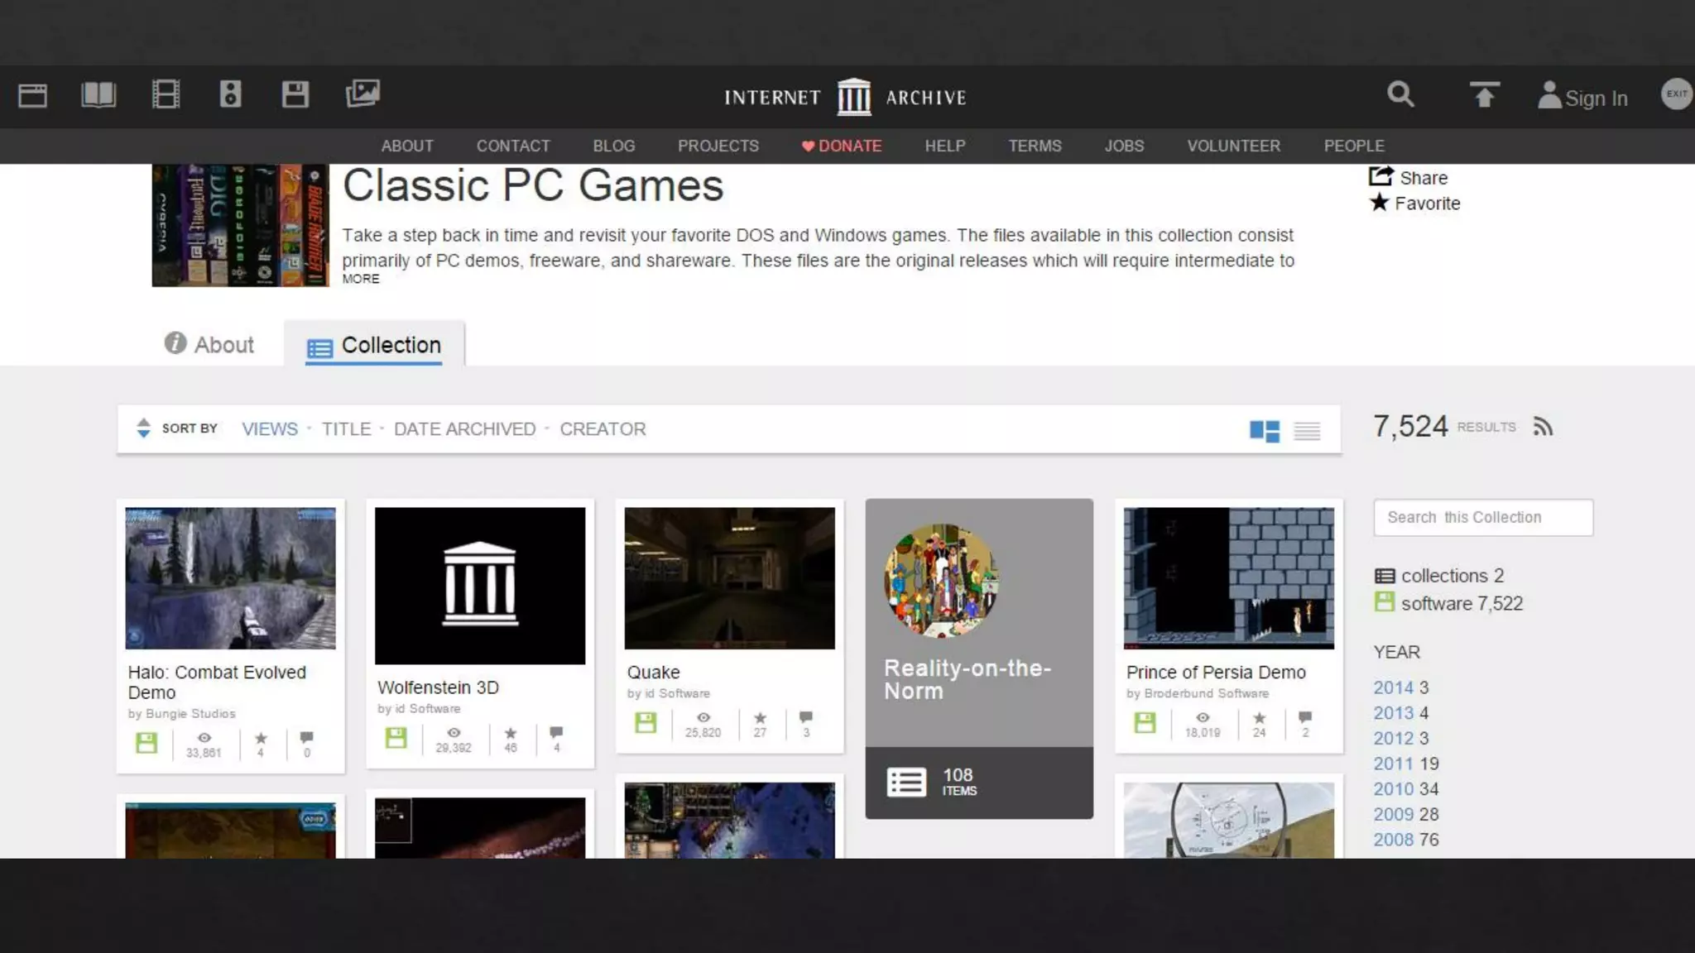Sort results by Date Archived
The height and width of the screenshot is (953, 1695).
[464, 429]
